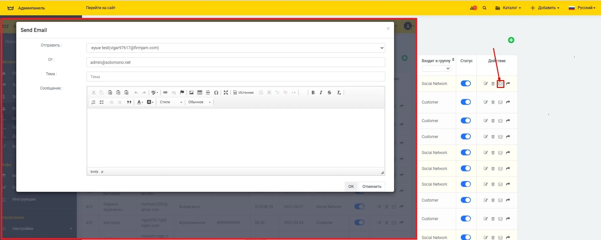Image resolution: width=601 pixels, height=240 pixels.
Task: Open the Каталог menu in top bar
Action: click(x=508, y=8)
